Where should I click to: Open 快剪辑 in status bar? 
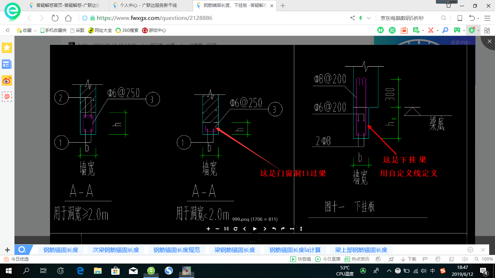coord(300,259)
